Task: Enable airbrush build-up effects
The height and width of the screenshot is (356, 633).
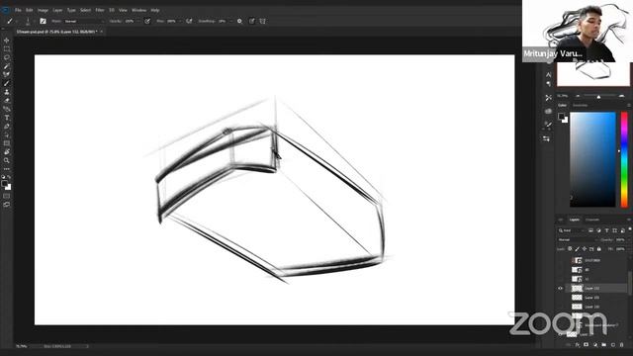Action: coord(189,21)
